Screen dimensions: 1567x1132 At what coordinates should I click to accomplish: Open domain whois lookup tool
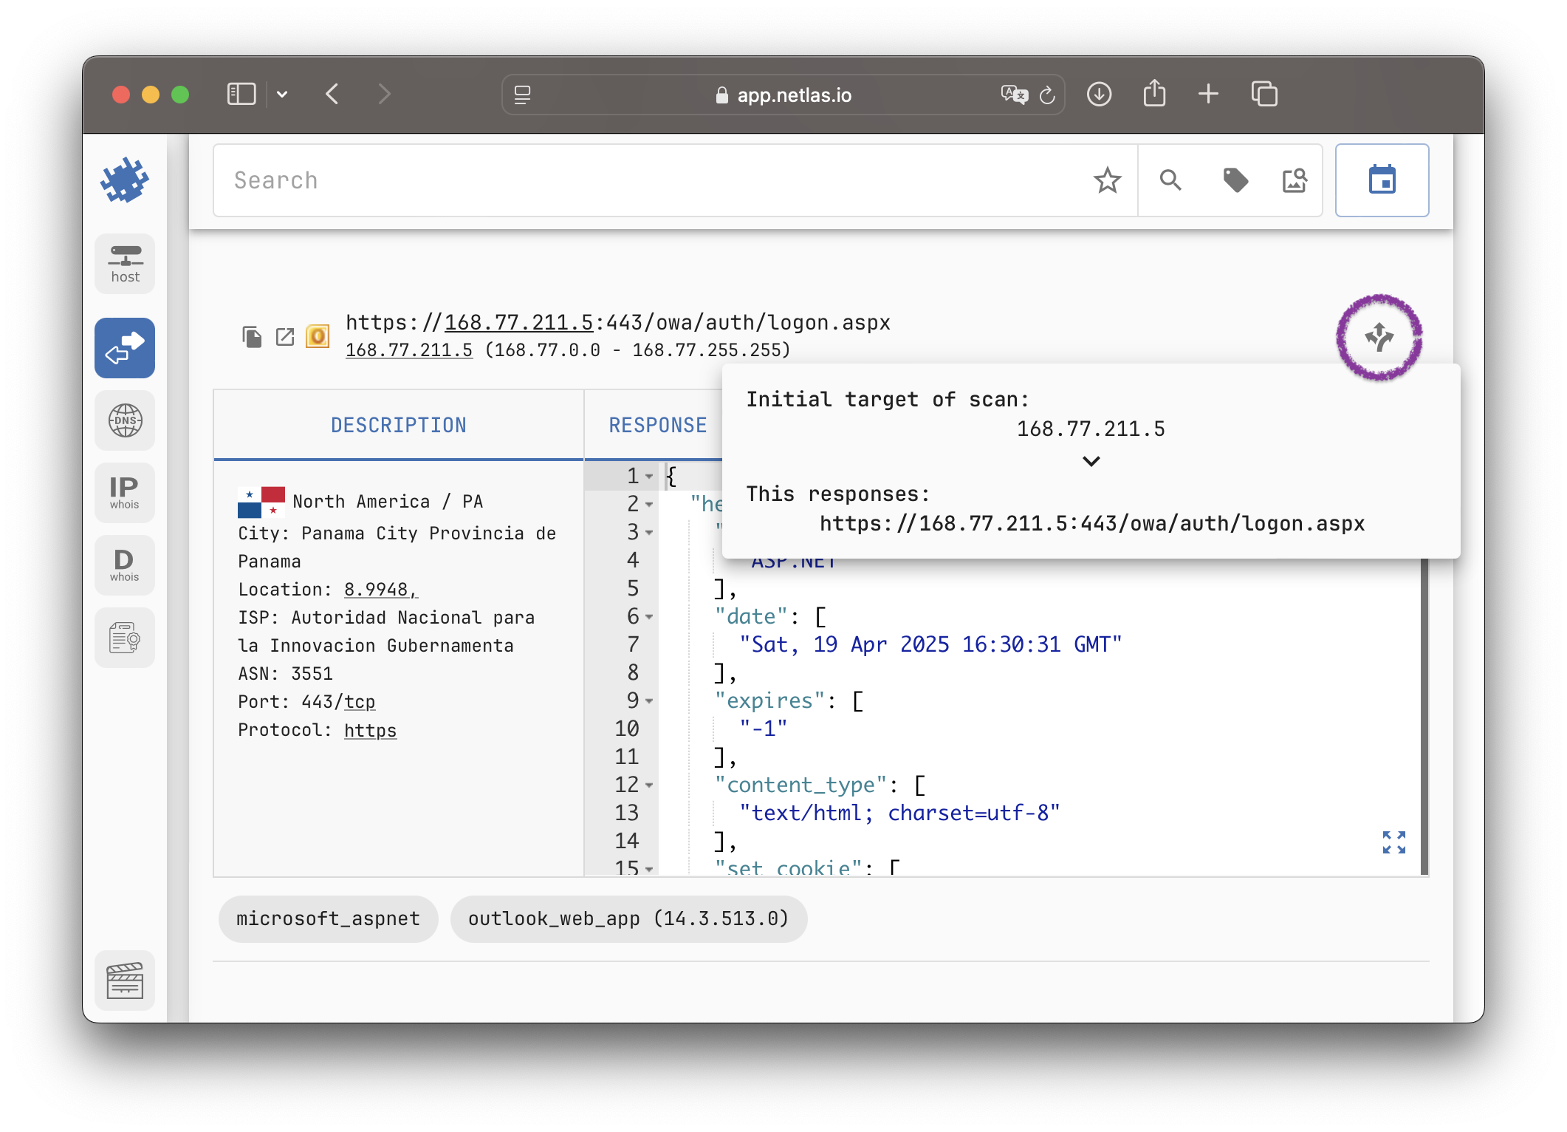click(x=125, y=565)
